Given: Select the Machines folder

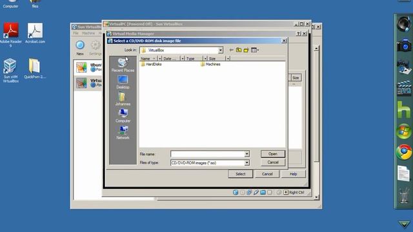Looking at the screenshot, I should click(210, 64).
